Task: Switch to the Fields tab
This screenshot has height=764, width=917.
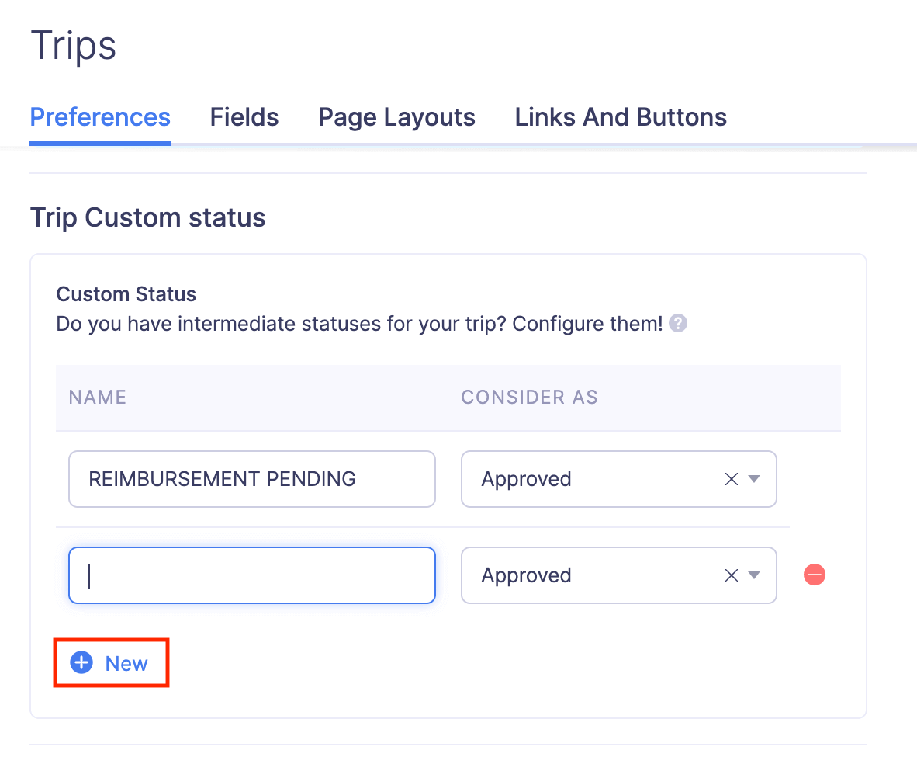Action: click(x=244, y=117)
